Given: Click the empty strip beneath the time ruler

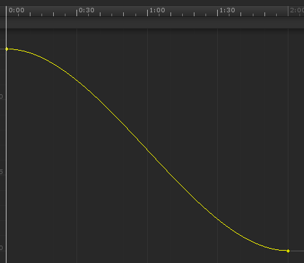Looking at the screenshot, I should point(152,22).
